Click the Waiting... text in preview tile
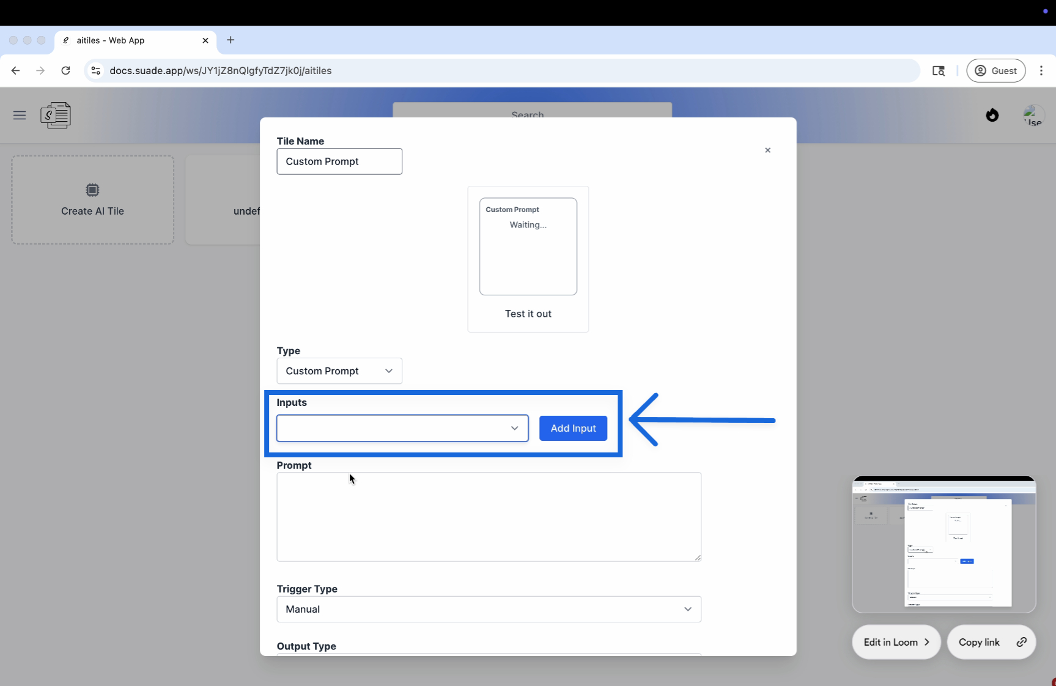Viewport: 1056px width, 686px height. (x=528, y=225)
